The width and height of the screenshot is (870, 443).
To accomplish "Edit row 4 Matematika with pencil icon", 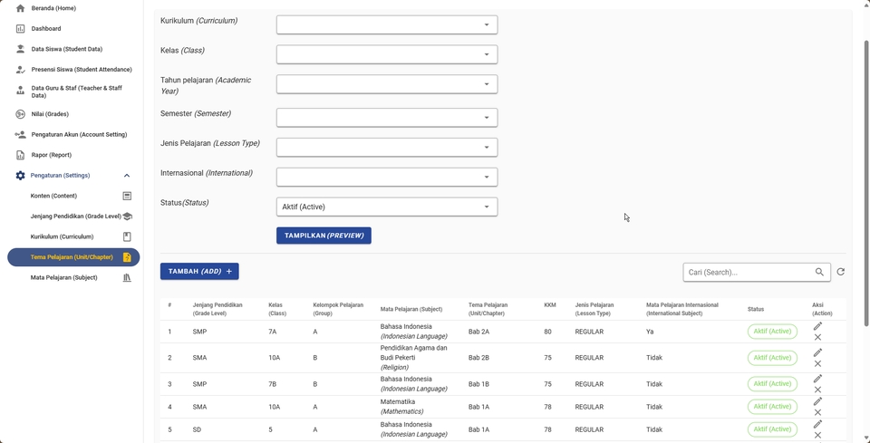I will click(x=817, y=400).
